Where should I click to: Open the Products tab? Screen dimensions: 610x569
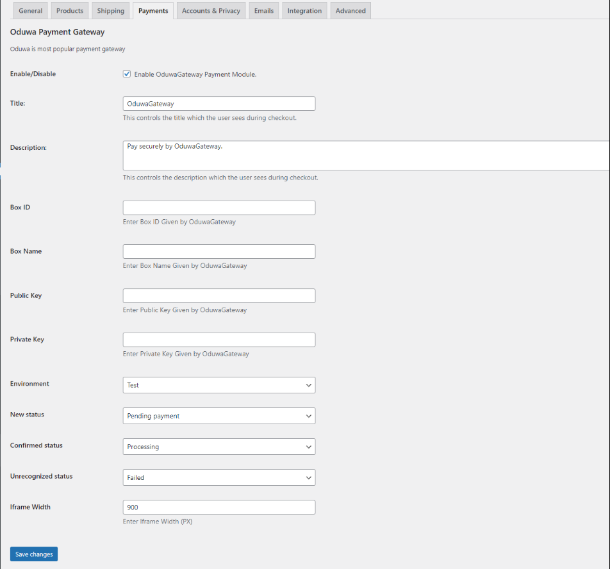coord(70,10)
